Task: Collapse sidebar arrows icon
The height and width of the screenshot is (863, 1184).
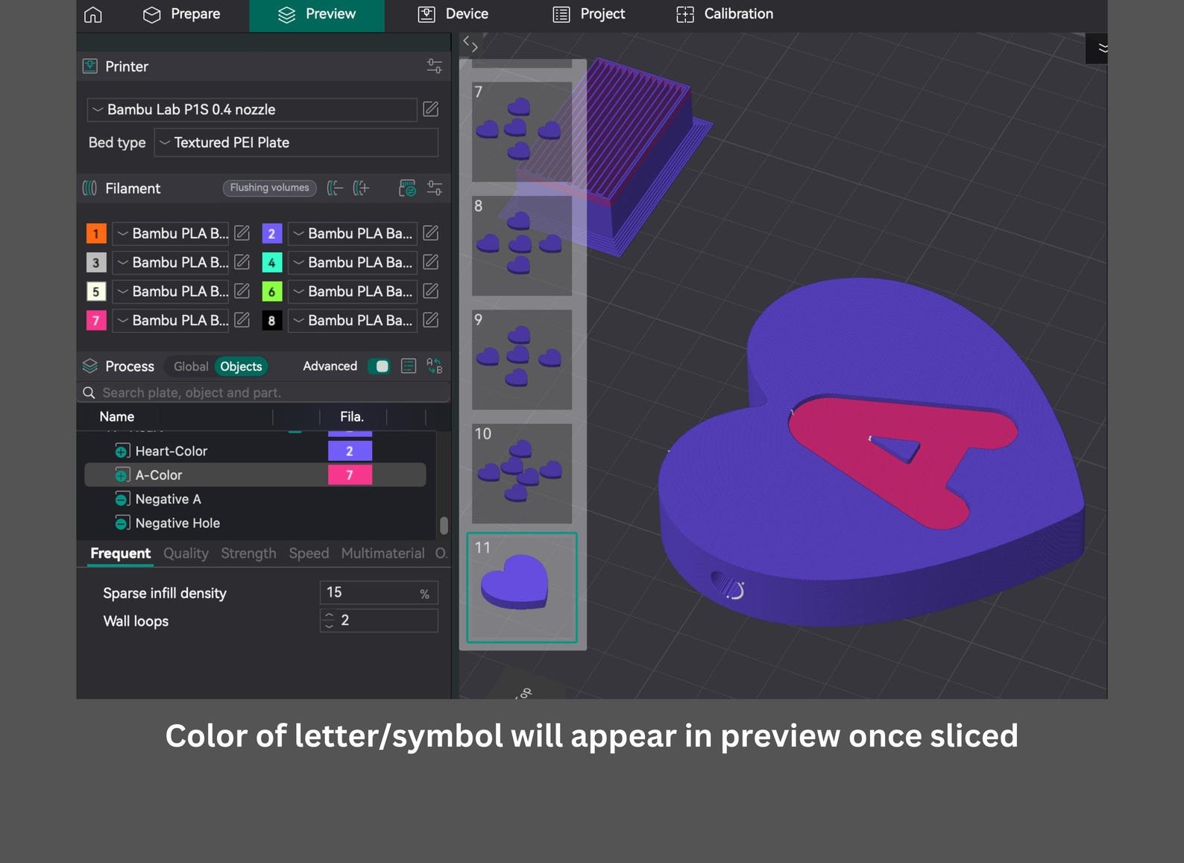Action: tap(470, 44)
